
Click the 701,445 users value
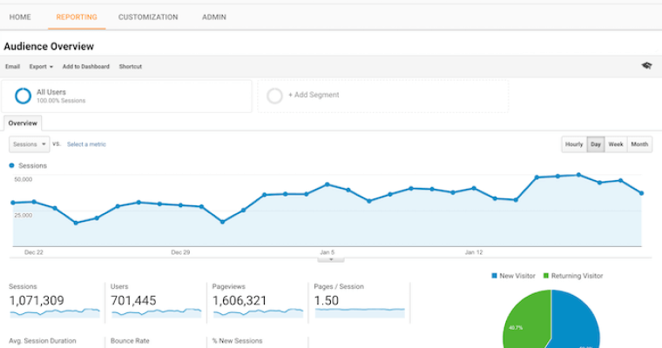[x=133, y=300]
